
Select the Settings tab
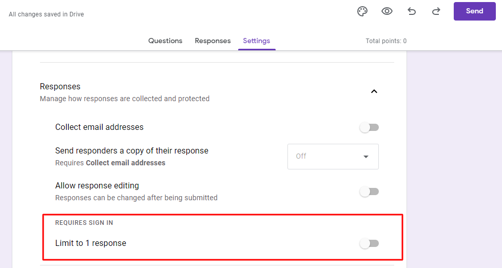pyautogui.click(x=257, y=41)
